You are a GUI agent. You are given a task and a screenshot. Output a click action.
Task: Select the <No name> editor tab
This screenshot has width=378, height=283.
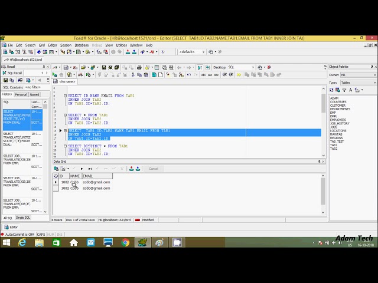pyautogui.click(x=64, y=82)
